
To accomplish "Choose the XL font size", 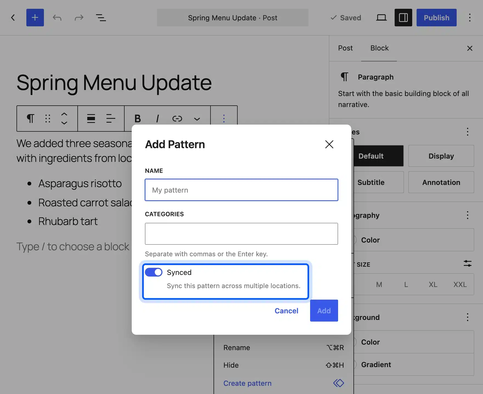I will [433, 285].
